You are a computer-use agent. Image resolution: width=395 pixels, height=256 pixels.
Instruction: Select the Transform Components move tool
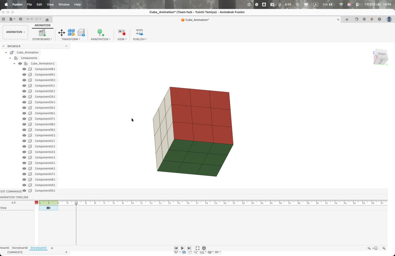pyautogui.click(x=61, y=33)
